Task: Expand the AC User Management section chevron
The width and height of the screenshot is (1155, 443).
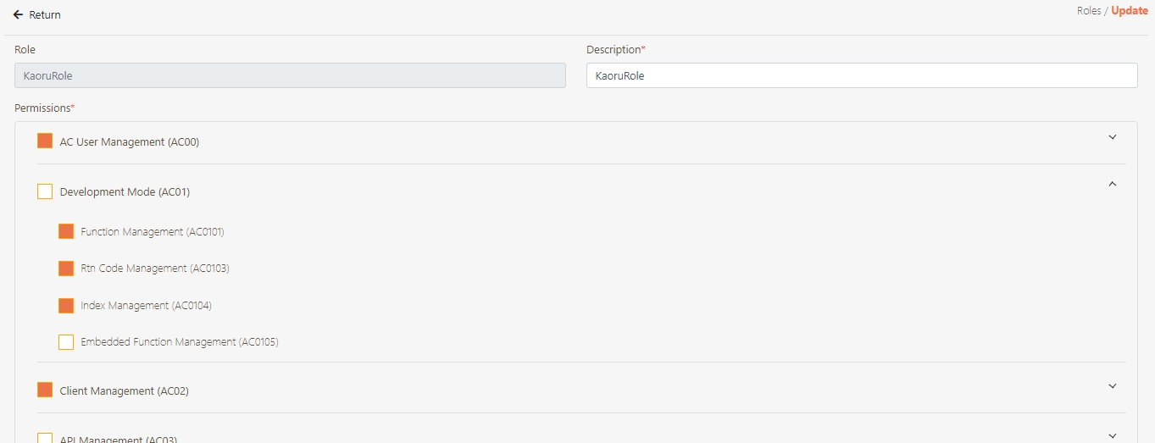Action: click(x=1113, y=137)
